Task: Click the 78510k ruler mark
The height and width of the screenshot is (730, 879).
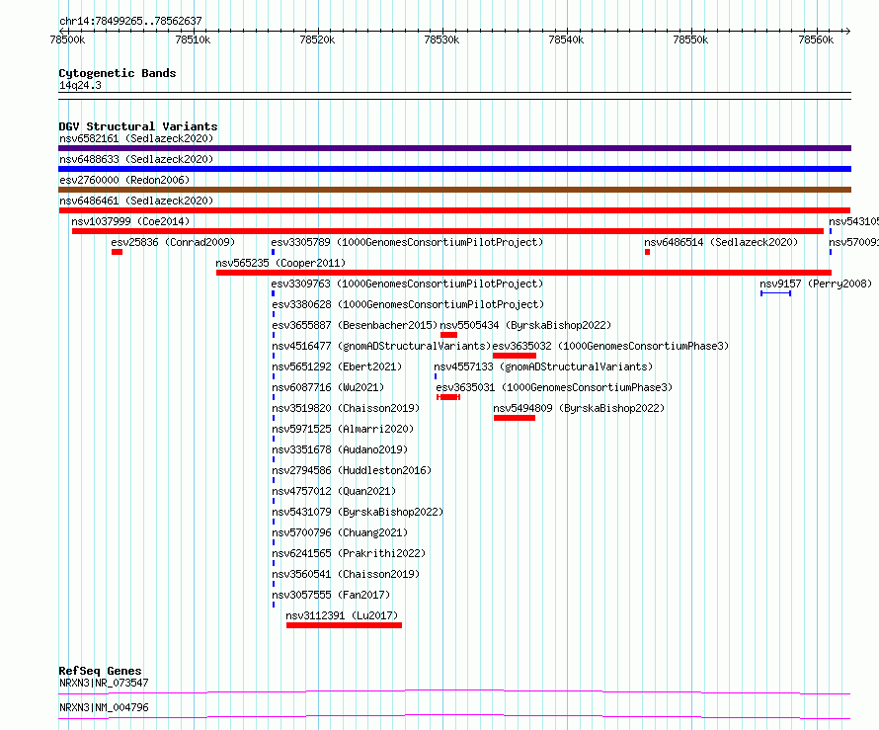Action: click(x=193, y=40)
